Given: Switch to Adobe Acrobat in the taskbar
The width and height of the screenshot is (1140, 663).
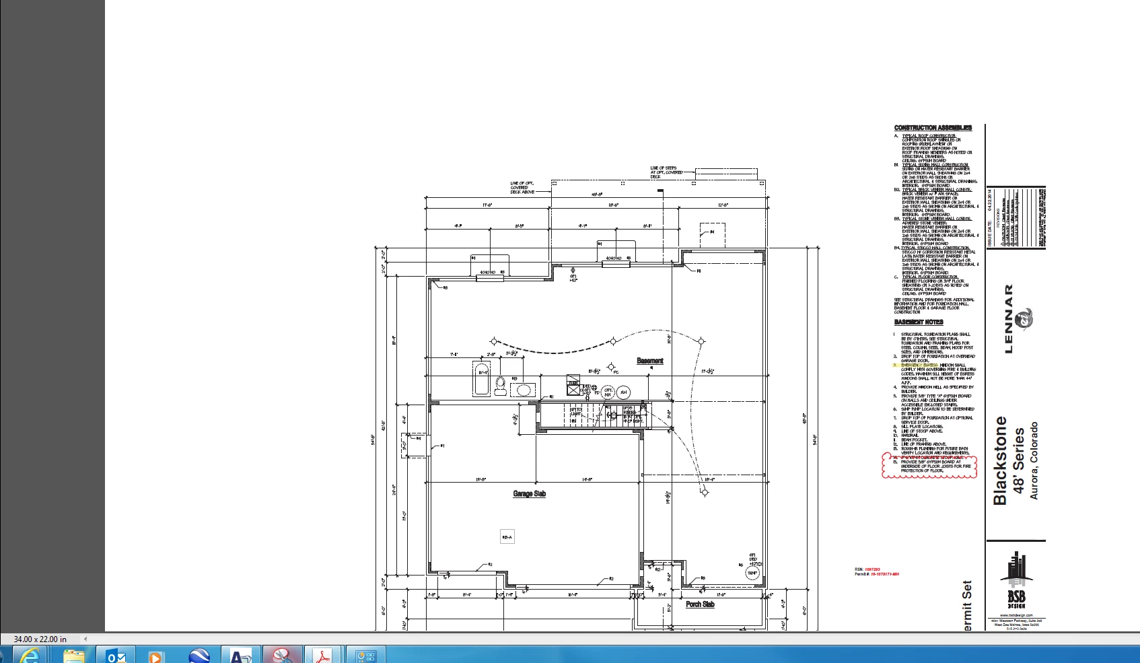Looking at the screenshot, I should [324, 655].
